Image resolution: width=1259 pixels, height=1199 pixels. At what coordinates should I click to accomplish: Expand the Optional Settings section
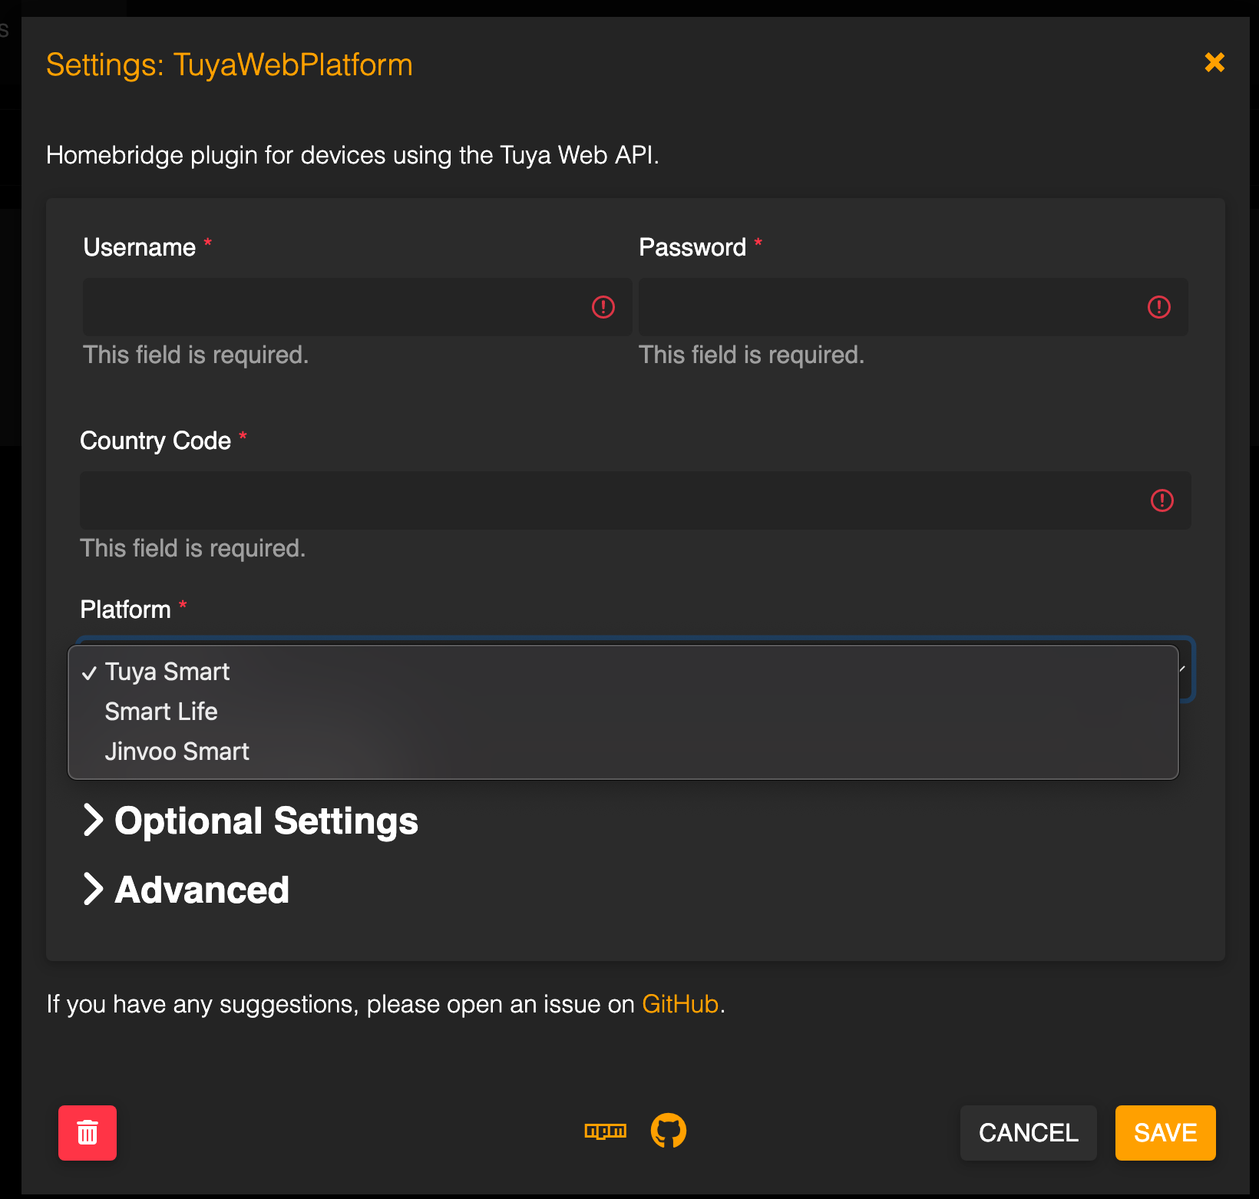click(x=251, y=821)
